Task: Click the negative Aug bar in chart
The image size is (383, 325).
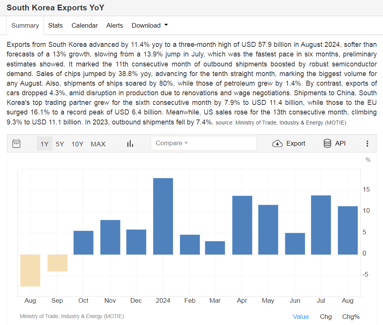Action: (x=30, y=270)
